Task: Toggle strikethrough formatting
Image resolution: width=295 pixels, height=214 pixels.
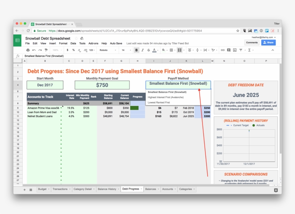Action: tap(149, 50)
